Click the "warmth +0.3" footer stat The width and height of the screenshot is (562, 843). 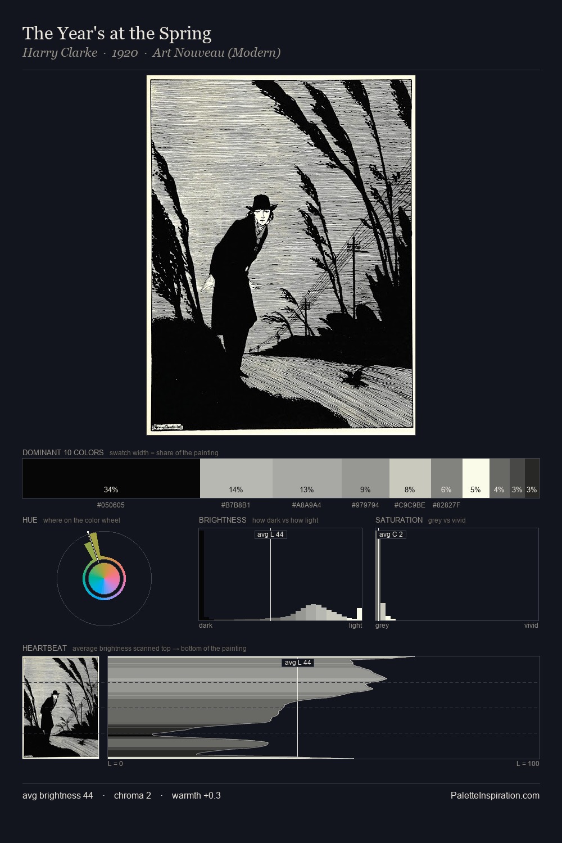click(x=196, y=795)
